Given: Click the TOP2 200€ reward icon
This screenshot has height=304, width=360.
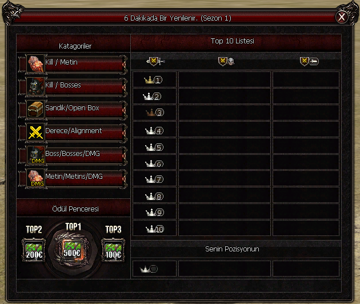Looking at the screenshot, I should 34,250.
